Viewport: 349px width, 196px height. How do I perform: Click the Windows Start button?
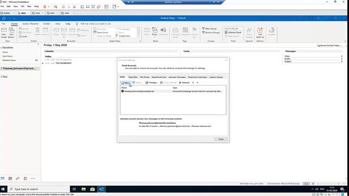pos(3,189)
